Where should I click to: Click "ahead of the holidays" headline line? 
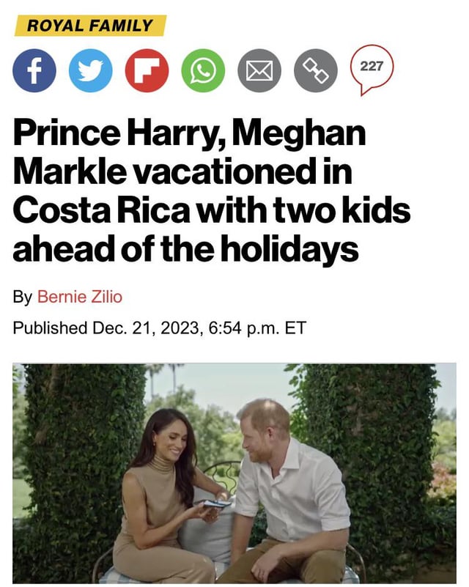[x=185, y=249]
